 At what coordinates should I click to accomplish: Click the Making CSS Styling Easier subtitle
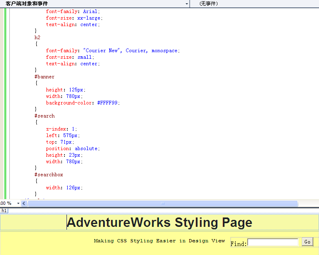click(x=159, y=241)
